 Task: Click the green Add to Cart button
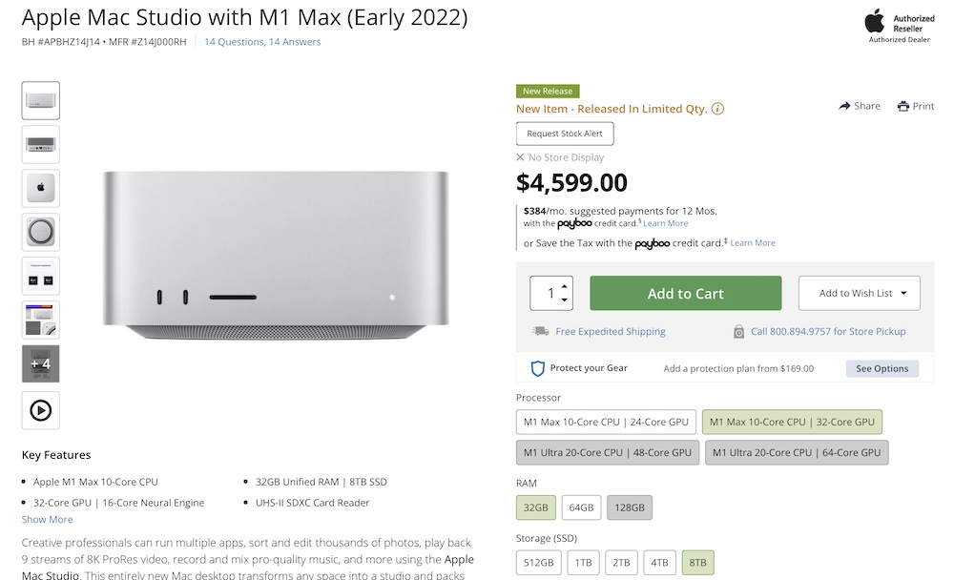click(685, 294)
